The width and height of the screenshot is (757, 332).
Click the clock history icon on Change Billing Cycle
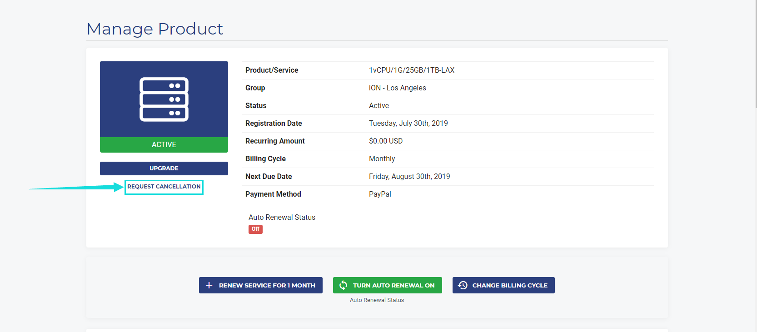coord(463,285)
